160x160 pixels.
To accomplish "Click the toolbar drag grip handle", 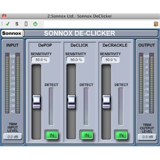I will click(x=2, y=24).
